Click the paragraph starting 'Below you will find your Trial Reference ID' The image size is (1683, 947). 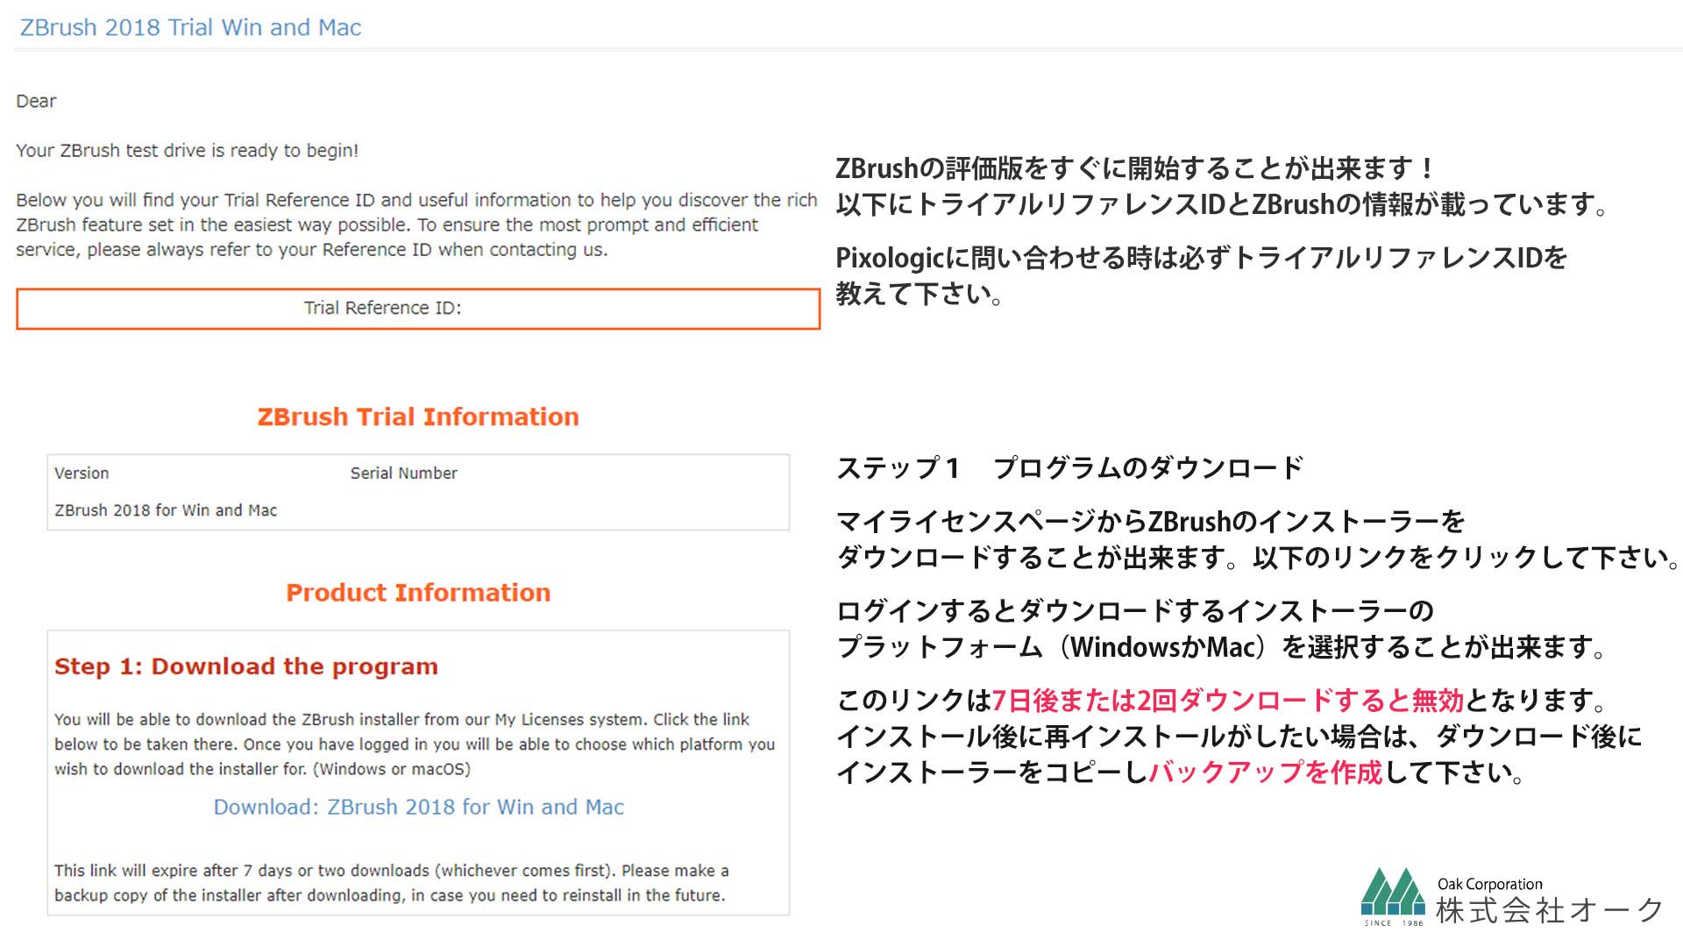coord(416,225)
